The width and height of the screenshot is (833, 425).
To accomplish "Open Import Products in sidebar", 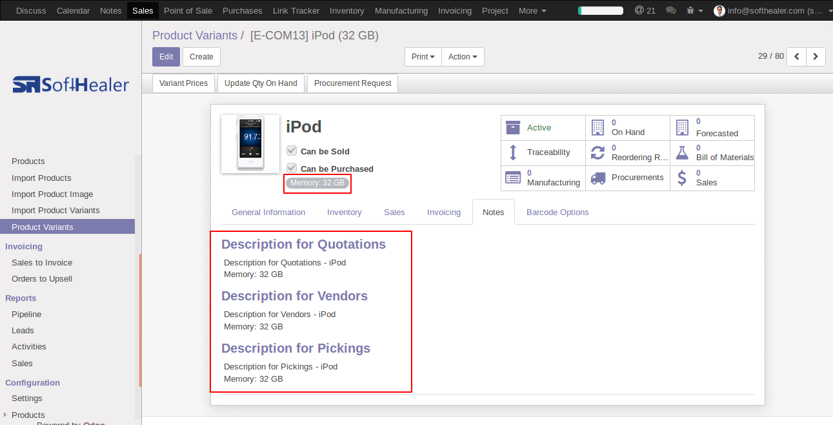I will [41, 178].
